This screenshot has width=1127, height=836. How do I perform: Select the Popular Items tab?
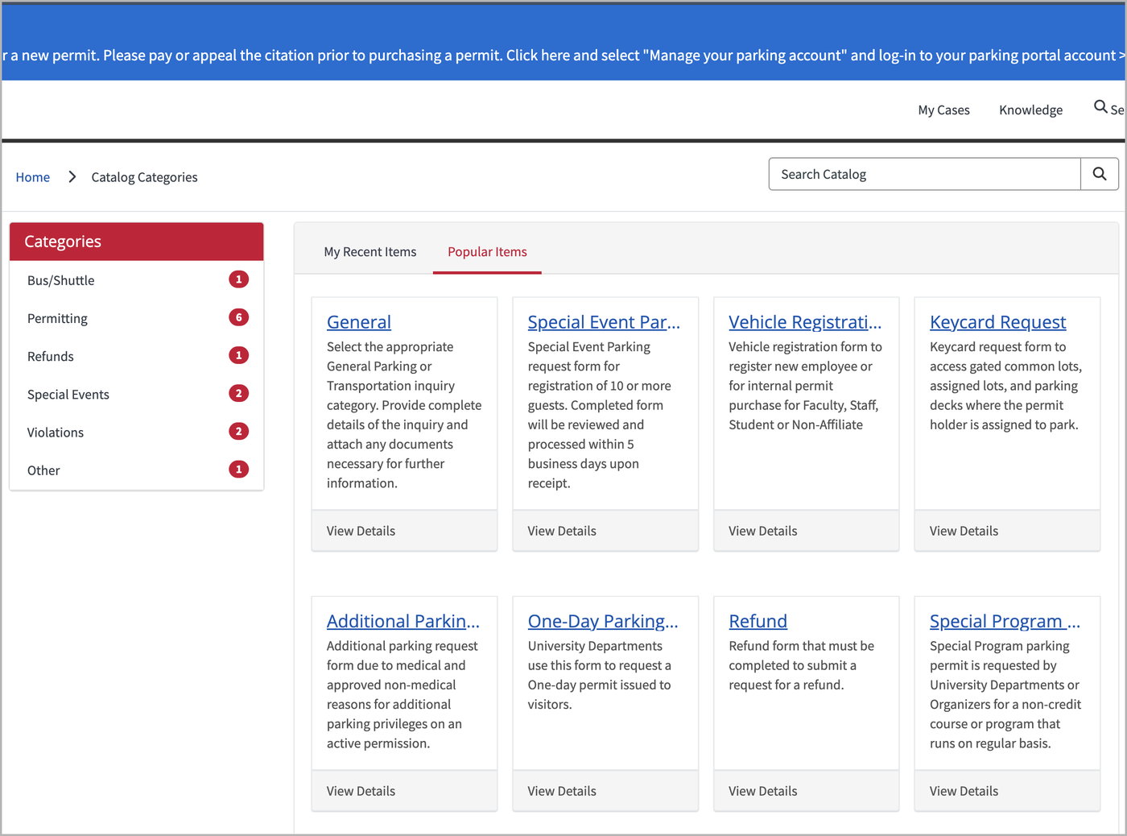[487, 252]
